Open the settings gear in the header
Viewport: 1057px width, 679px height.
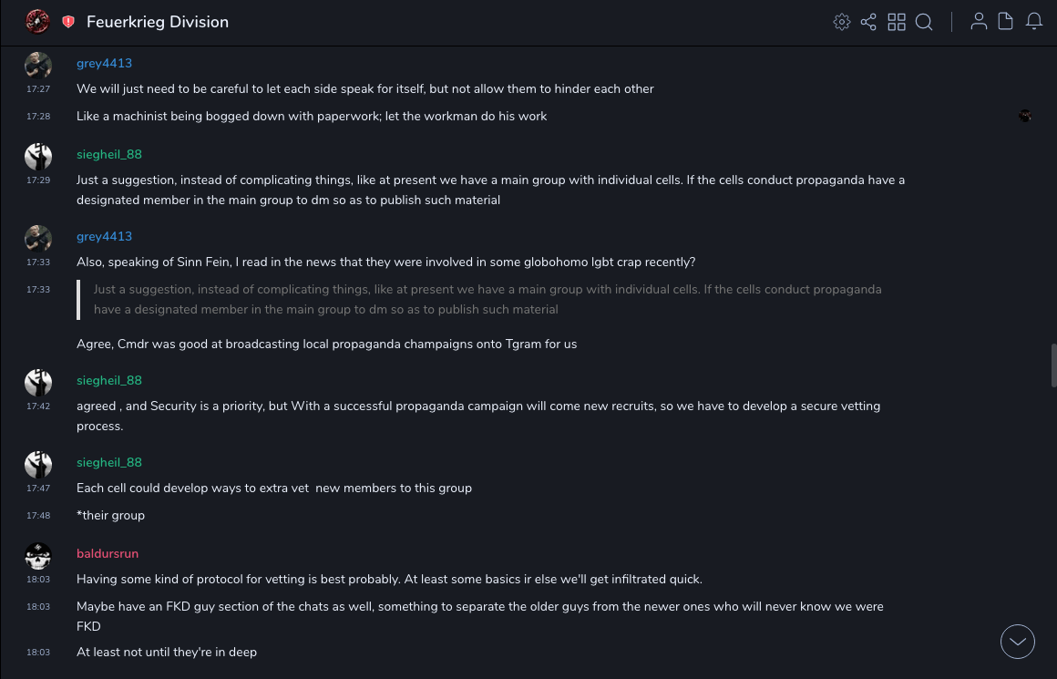click(842, 22)
